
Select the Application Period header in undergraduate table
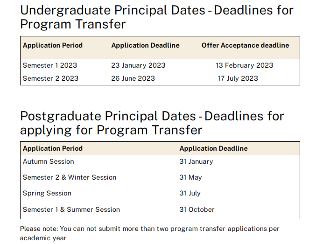click(53, 45)
